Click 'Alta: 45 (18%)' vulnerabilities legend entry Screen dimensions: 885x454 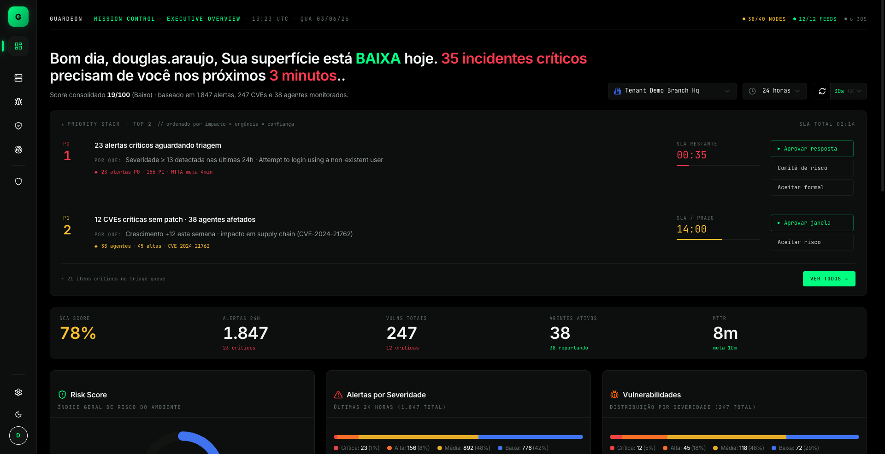(684, 448)
